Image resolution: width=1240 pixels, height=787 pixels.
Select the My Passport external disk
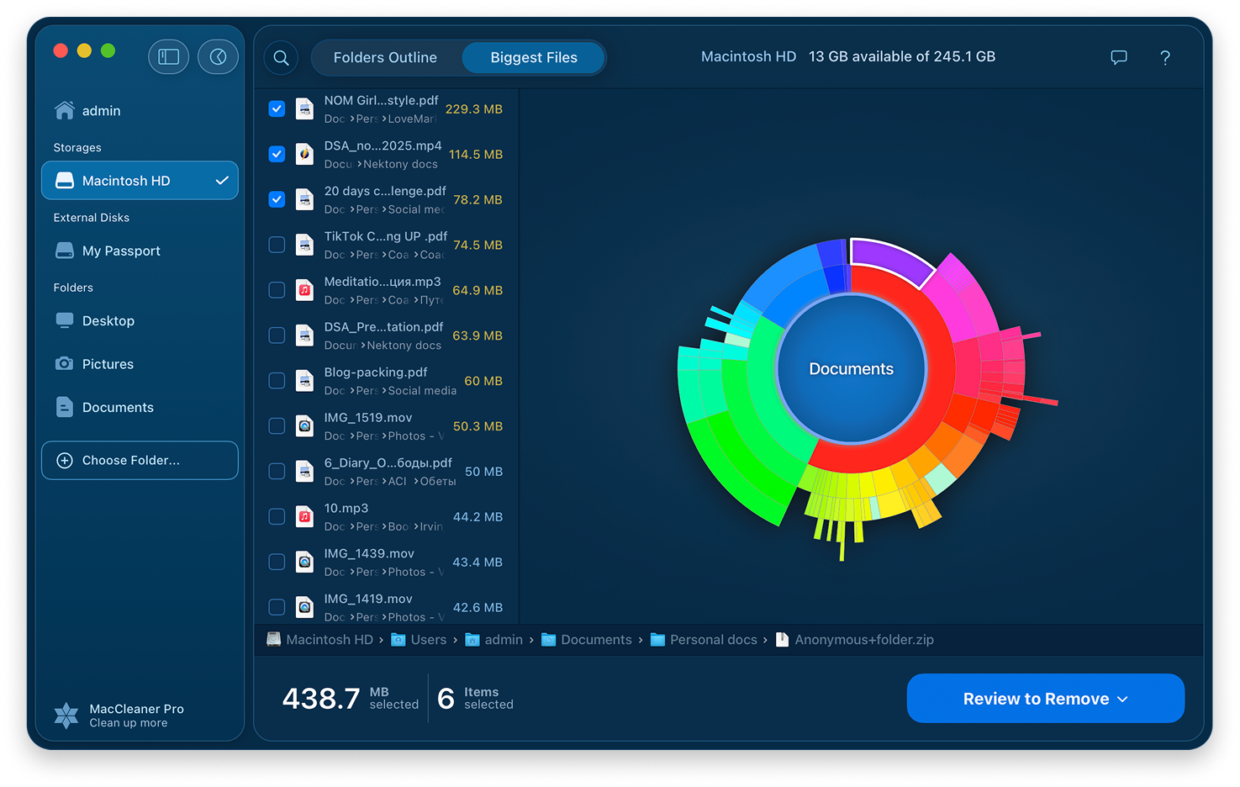click(x=121, y=251)
